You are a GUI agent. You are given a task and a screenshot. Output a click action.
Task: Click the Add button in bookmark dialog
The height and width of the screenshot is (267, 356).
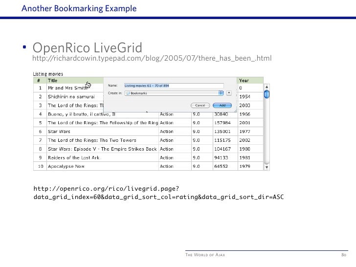pos(222,105)
